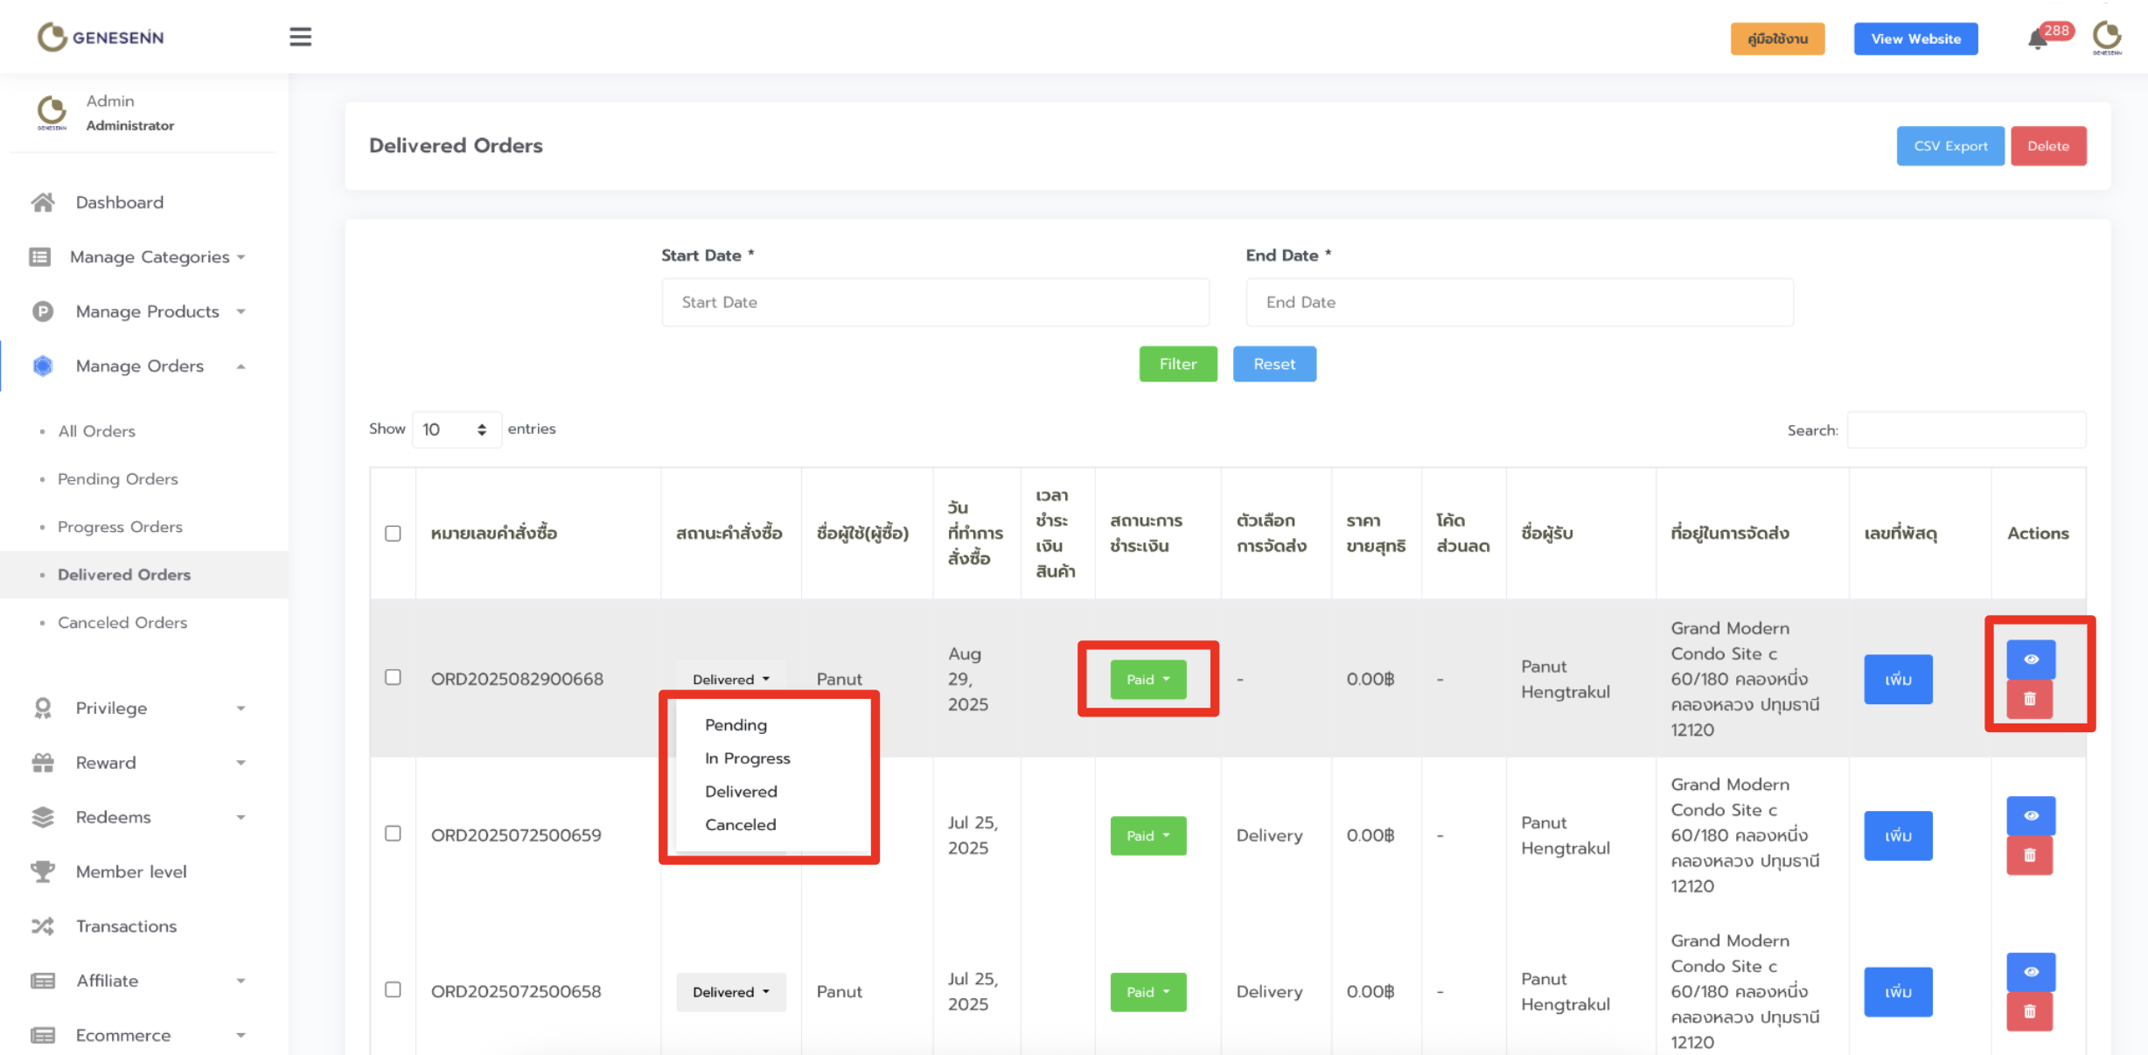Screen dimensions: 2148x1055
Task: Tick checkbox for order ORD2025072500658
Action: (393, 989)
